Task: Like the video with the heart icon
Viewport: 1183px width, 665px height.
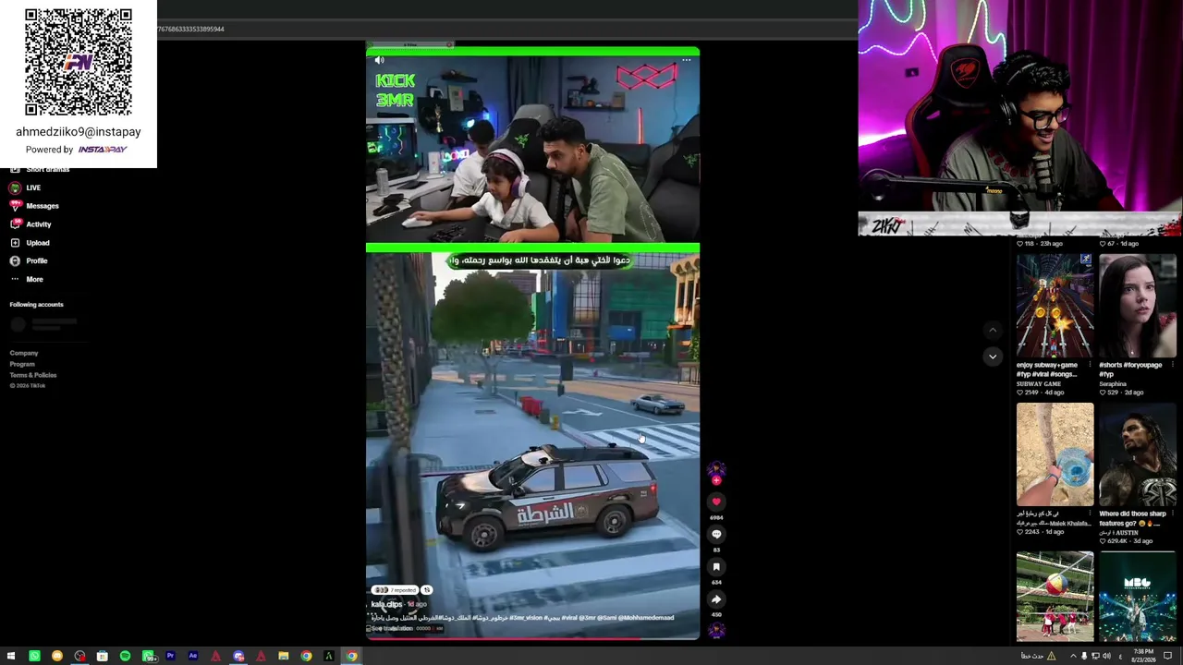Action: (716, 502)
